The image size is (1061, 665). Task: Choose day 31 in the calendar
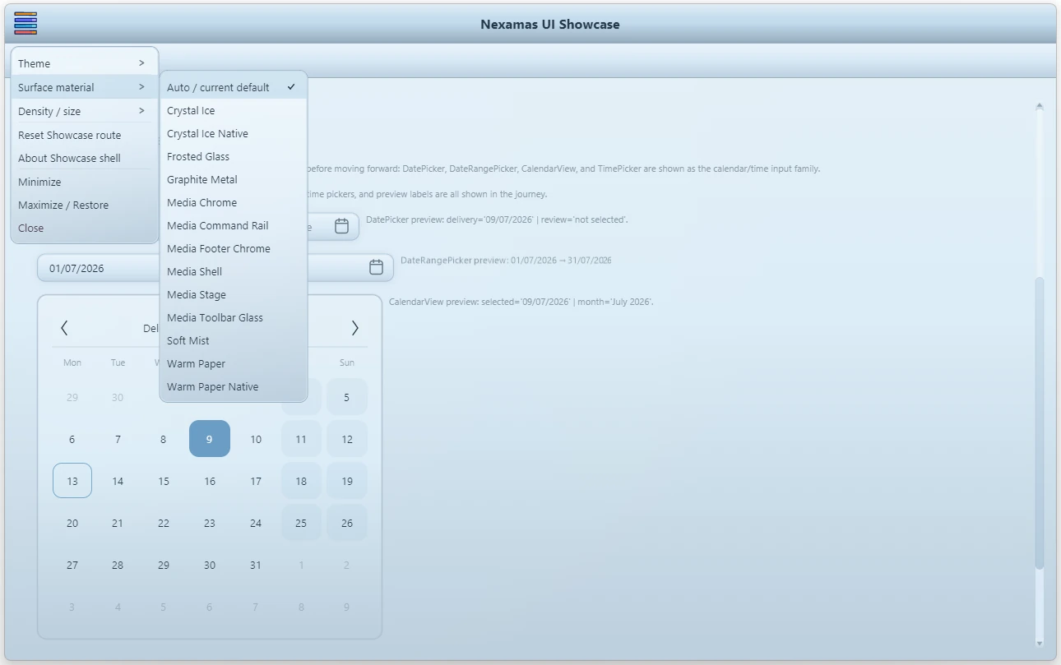(256, 565)
